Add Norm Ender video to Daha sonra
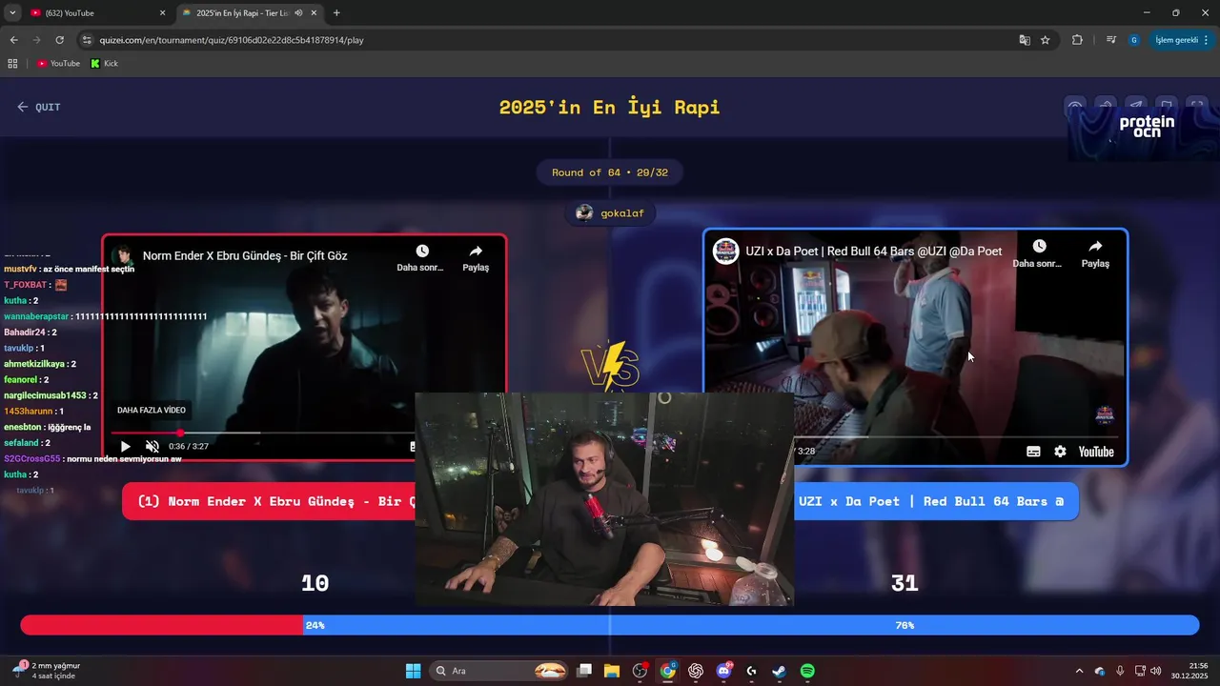 (x=420, y=258)
